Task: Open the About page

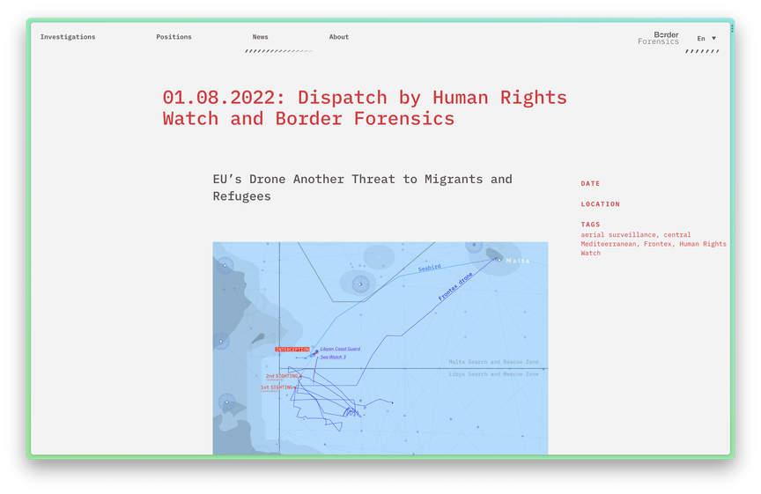Action: click(x=339, y=37)
